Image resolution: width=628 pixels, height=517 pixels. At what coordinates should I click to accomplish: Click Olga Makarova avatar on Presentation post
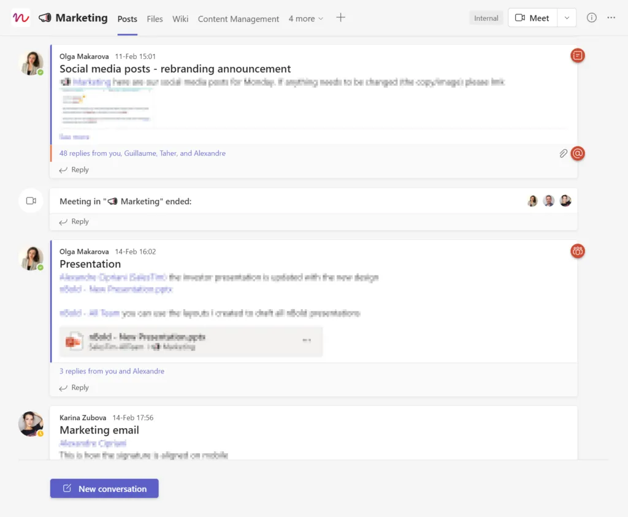tap(32, 258)
